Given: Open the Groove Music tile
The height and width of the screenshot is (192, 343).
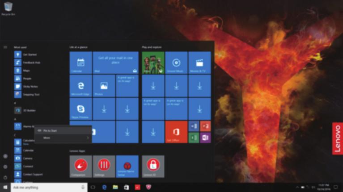Looking at the screenshot, I should [176, 63].
